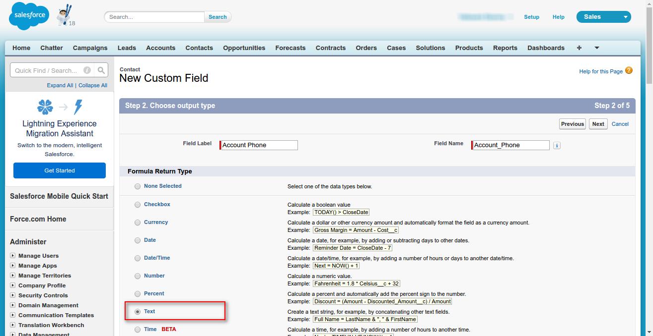The width and height of the screenshot is (653, 336).
Task: Switch to the Opportunities tab
Action: pos(244,48)
